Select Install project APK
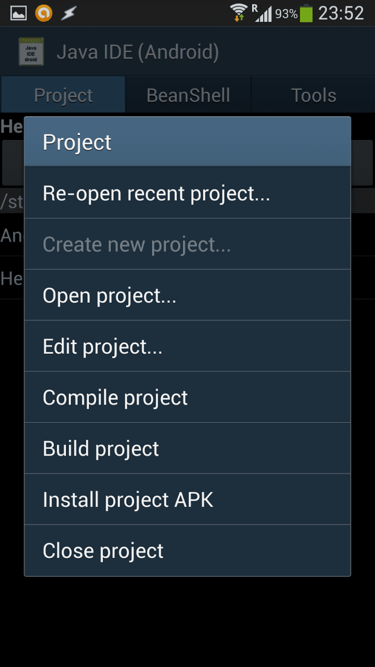The width and height of the screenshot is (375, 667). click(x=187, y=499)
